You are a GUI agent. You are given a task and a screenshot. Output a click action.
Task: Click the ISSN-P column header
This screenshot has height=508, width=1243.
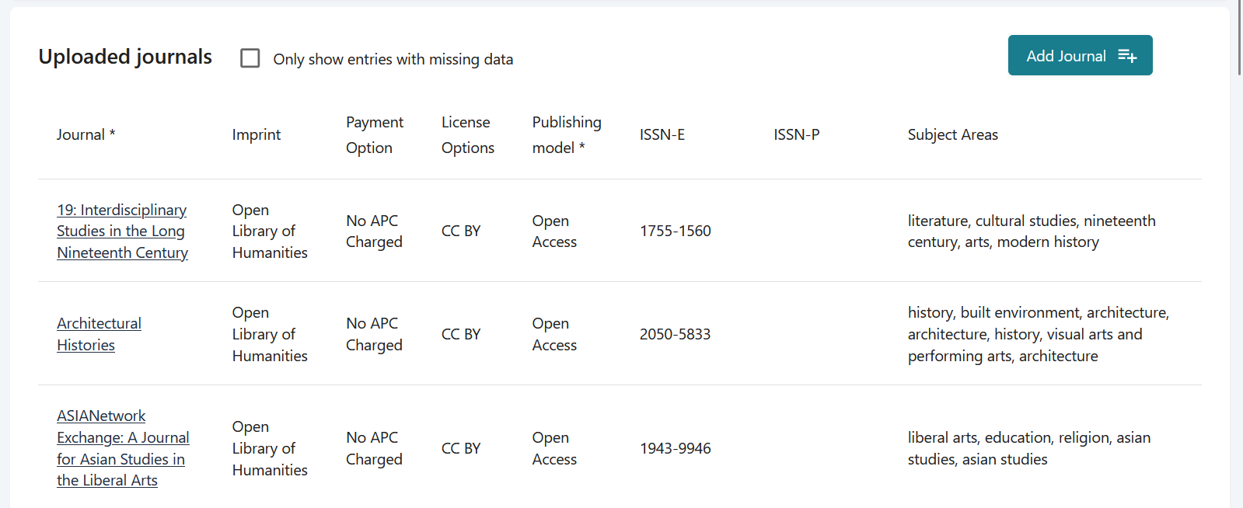pos(796,134)
